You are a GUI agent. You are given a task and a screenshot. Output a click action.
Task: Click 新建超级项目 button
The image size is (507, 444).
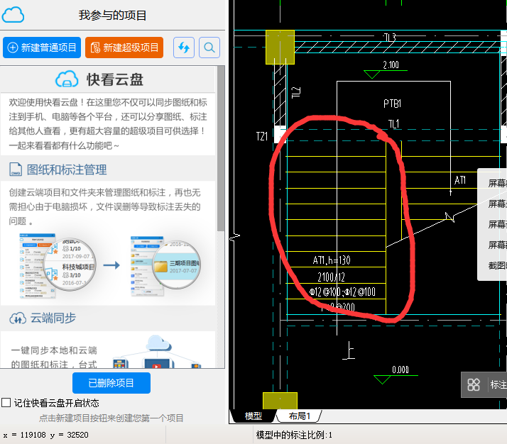(124, 48)
